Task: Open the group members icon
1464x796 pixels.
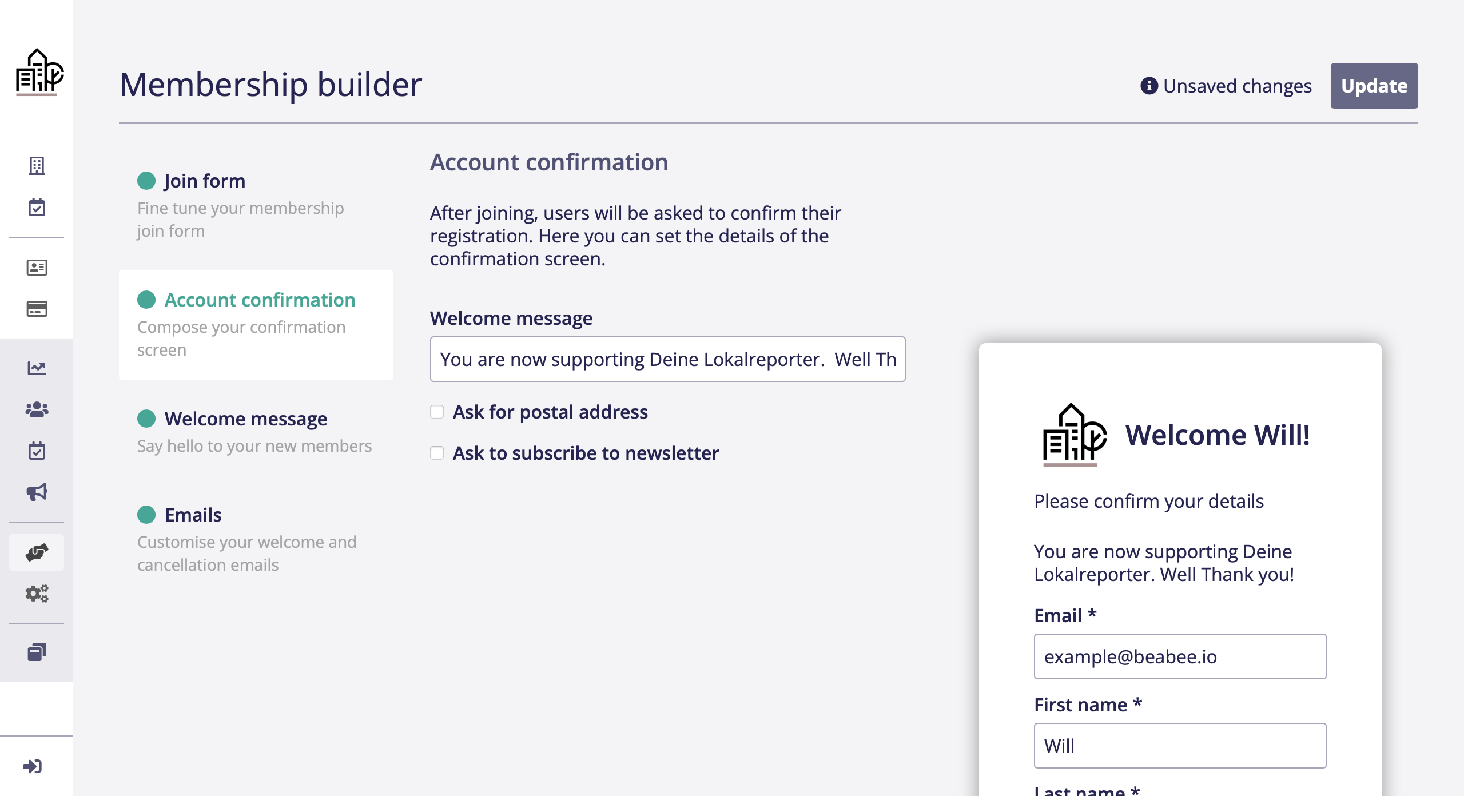Action: [x=37, y=409]
